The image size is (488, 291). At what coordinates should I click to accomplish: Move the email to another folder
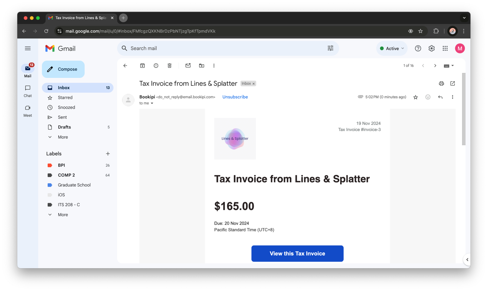coord(202,65)
